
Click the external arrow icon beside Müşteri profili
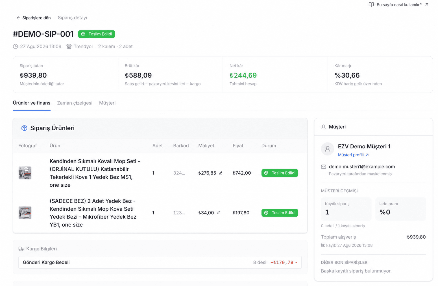click(x=367, y=155)
